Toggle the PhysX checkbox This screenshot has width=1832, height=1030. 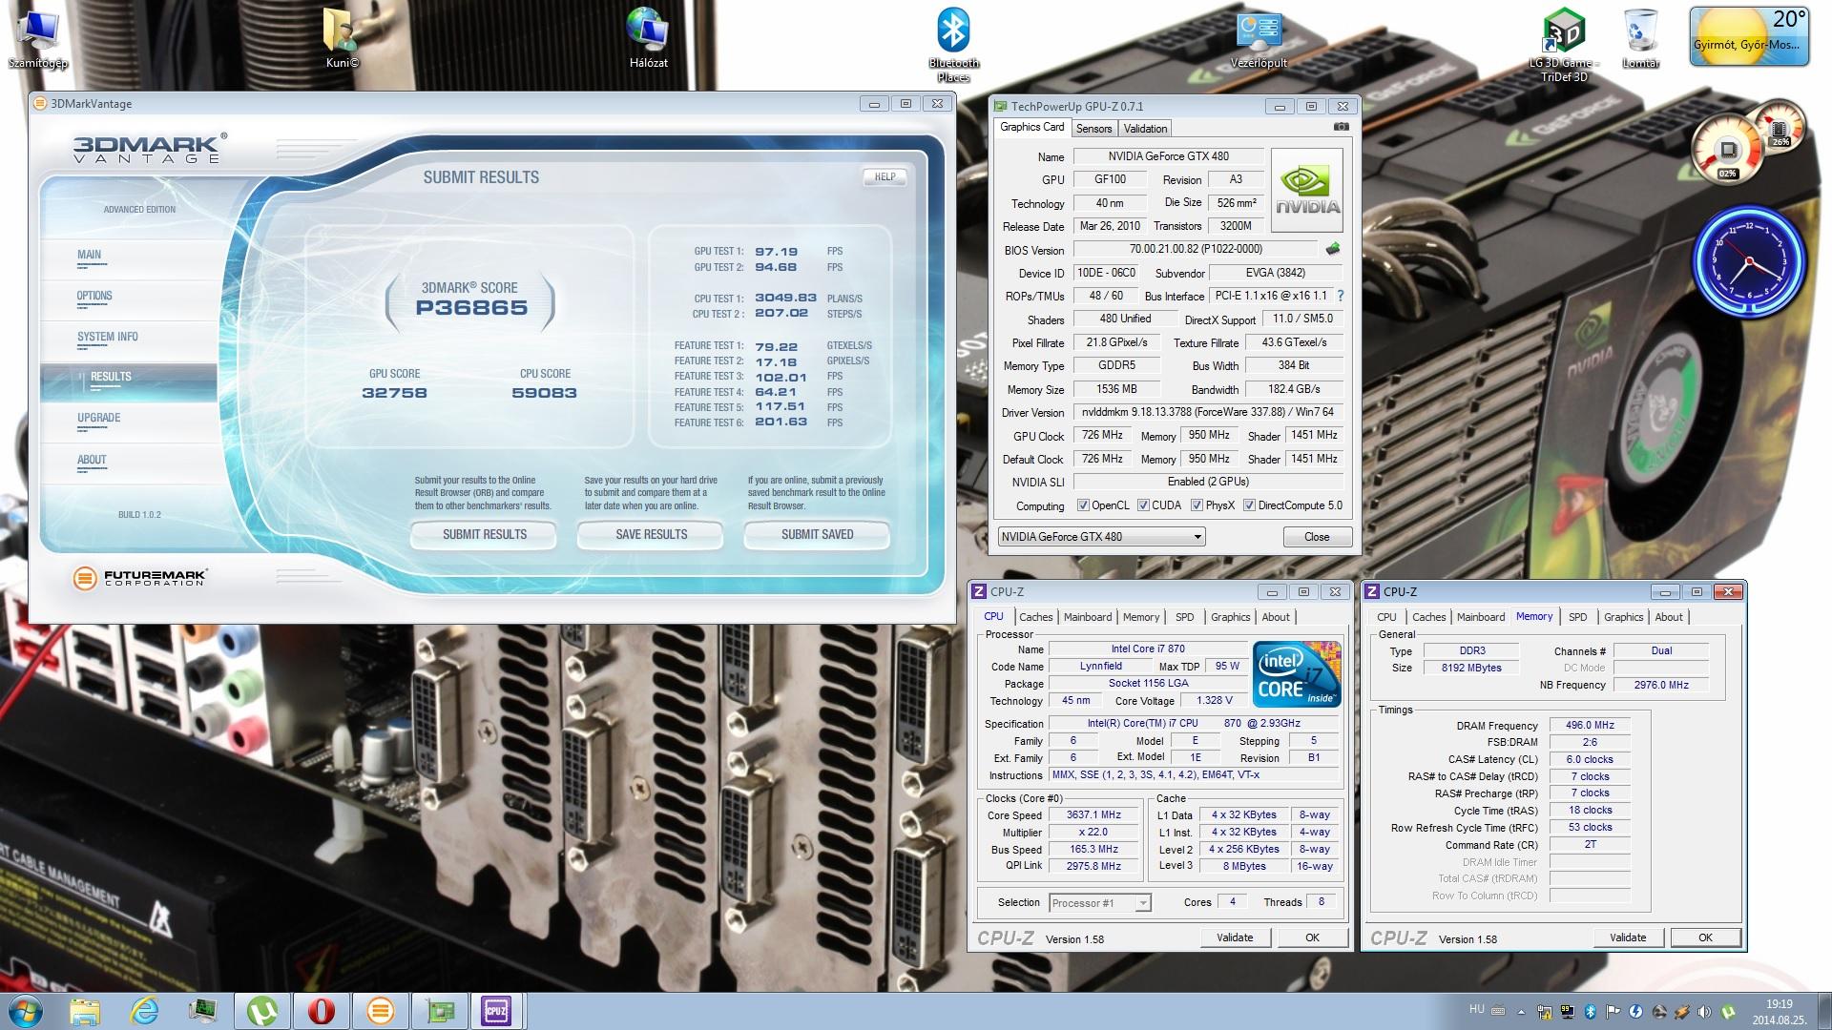tap(1197, 505)
